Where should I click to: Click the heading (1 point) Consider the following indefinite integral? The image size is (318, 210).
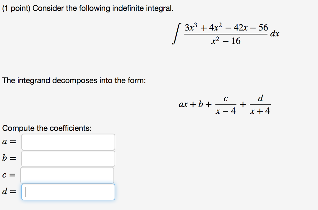coord(86,8)
